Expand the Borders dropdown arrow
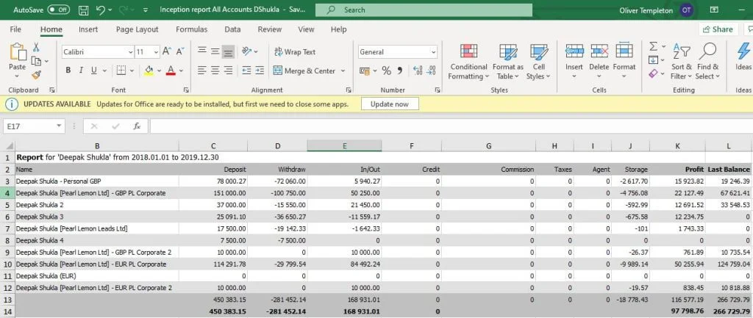The width and height of the screenshot is (753, 318). [132, 71]
